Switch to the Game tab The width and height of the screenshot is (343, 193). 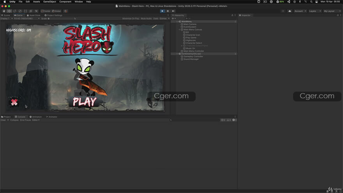(x=18, y=15)
